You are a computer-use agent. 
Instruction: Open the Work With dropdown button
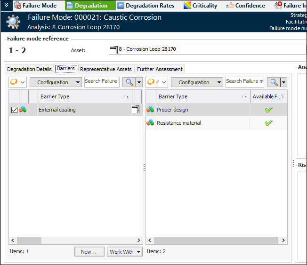pos(124,252)
